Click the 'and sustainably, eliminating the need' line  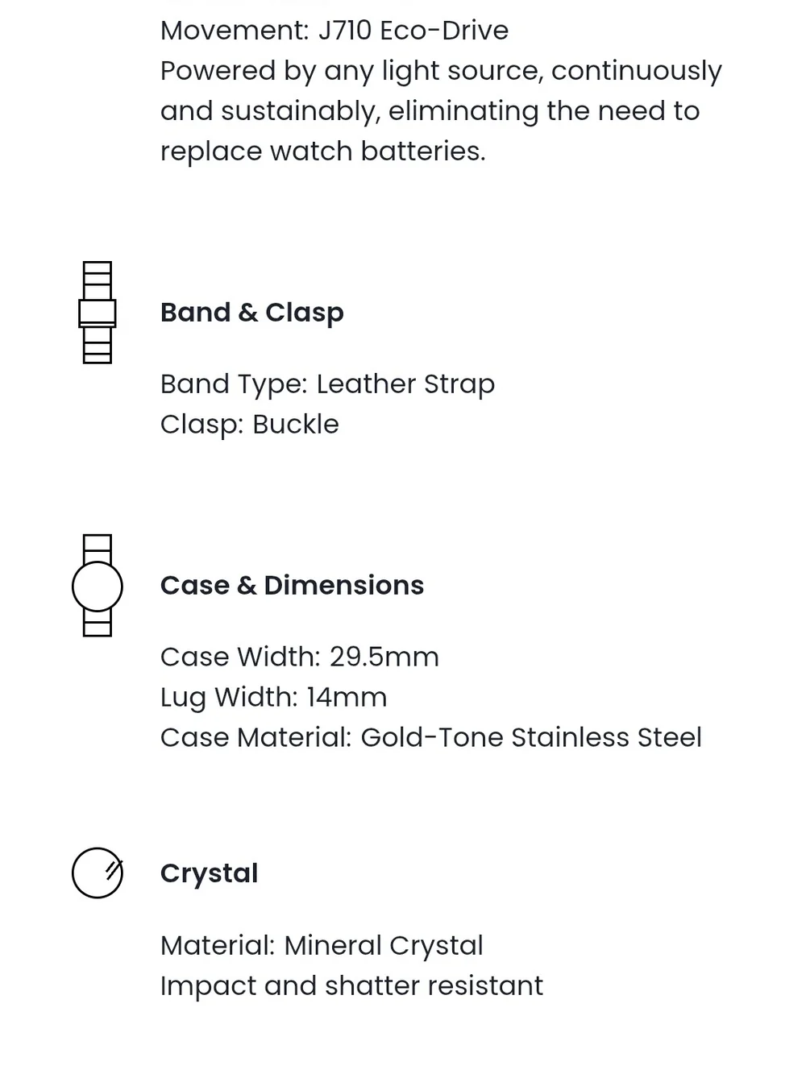[430, 111]
